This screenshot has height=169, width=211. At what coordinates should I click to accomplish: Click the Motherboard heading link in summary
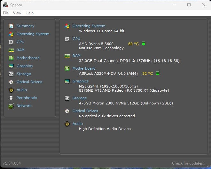(x=84, y=68)
